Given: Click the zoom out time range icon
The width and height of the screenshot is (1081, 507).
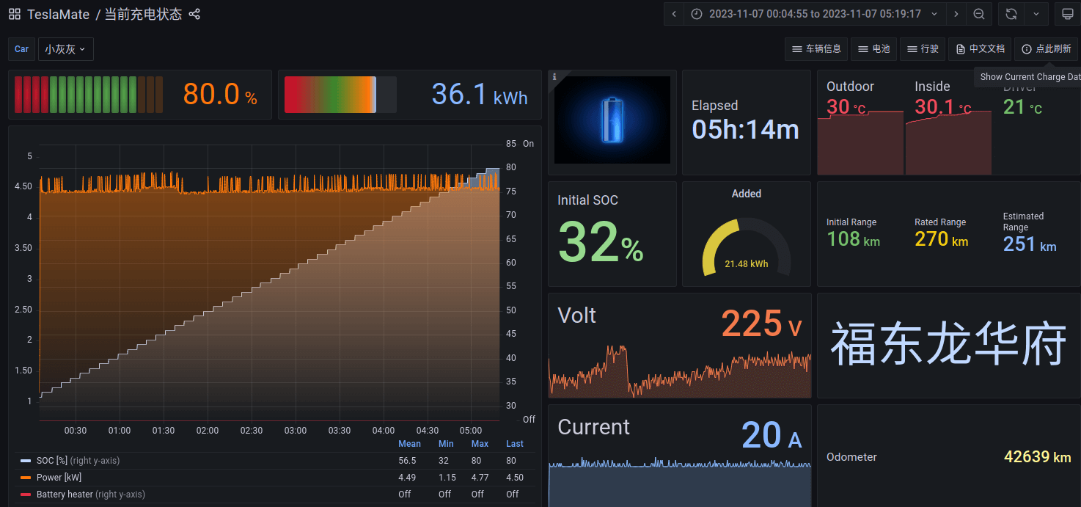Looking at the screenshot, I should [x=979, y=14].
